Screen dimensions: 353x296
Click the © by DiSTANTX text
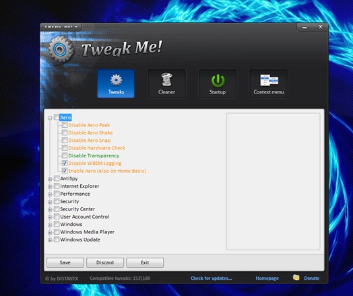[x=61, y=279]
